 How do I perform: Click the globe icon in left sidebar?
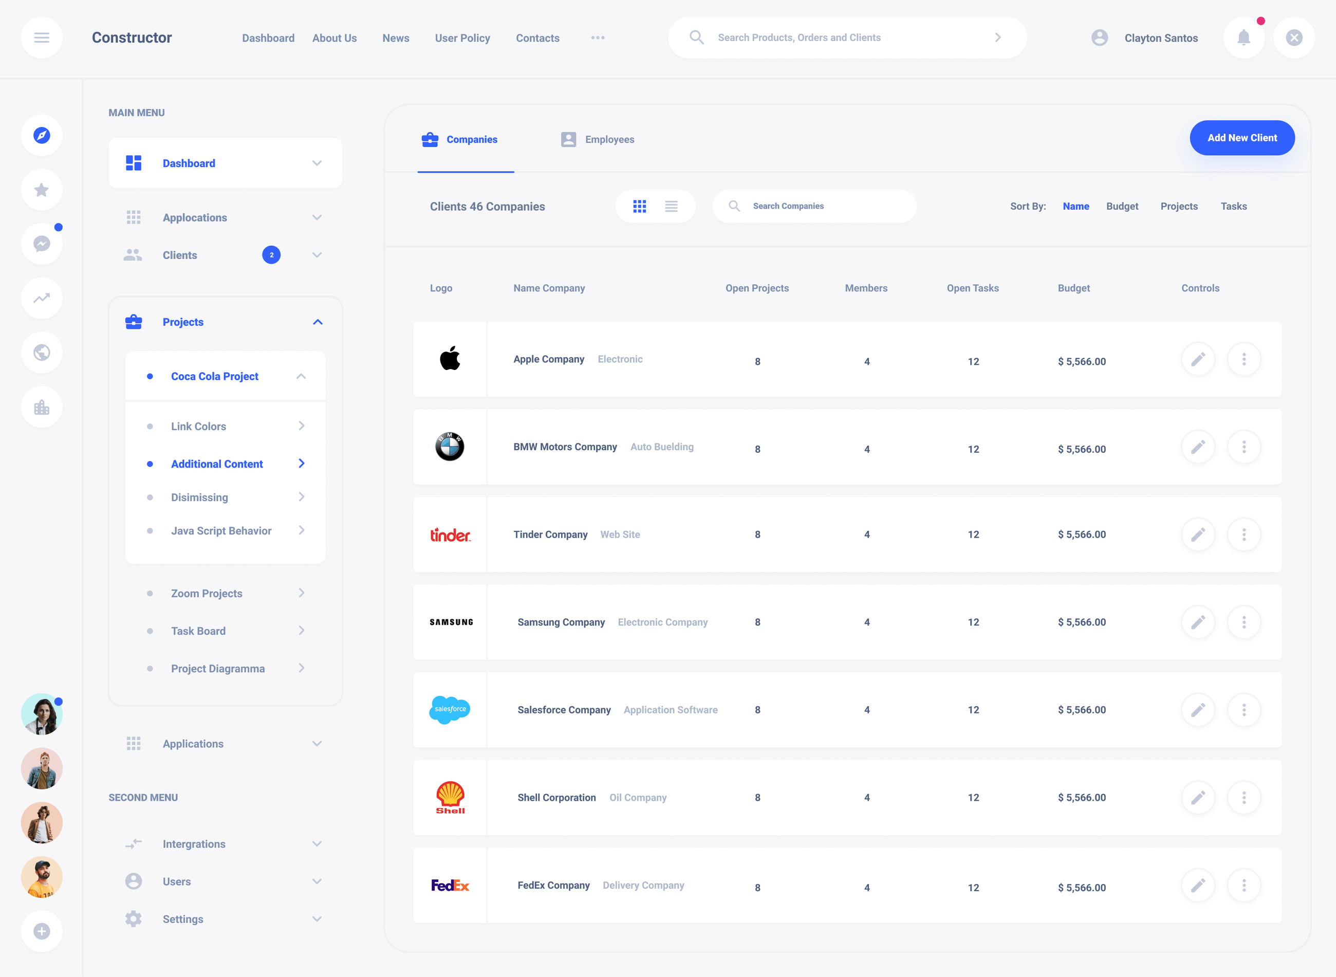(42, 353)
